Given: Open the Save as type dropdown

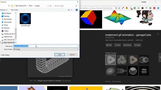Looking at the screenshot, I should coord(46,49).
